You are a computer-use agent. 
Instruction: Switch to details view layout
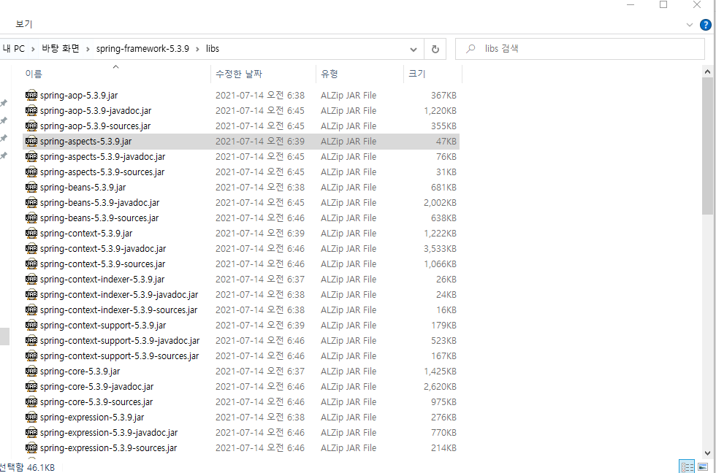coord(687,466)
